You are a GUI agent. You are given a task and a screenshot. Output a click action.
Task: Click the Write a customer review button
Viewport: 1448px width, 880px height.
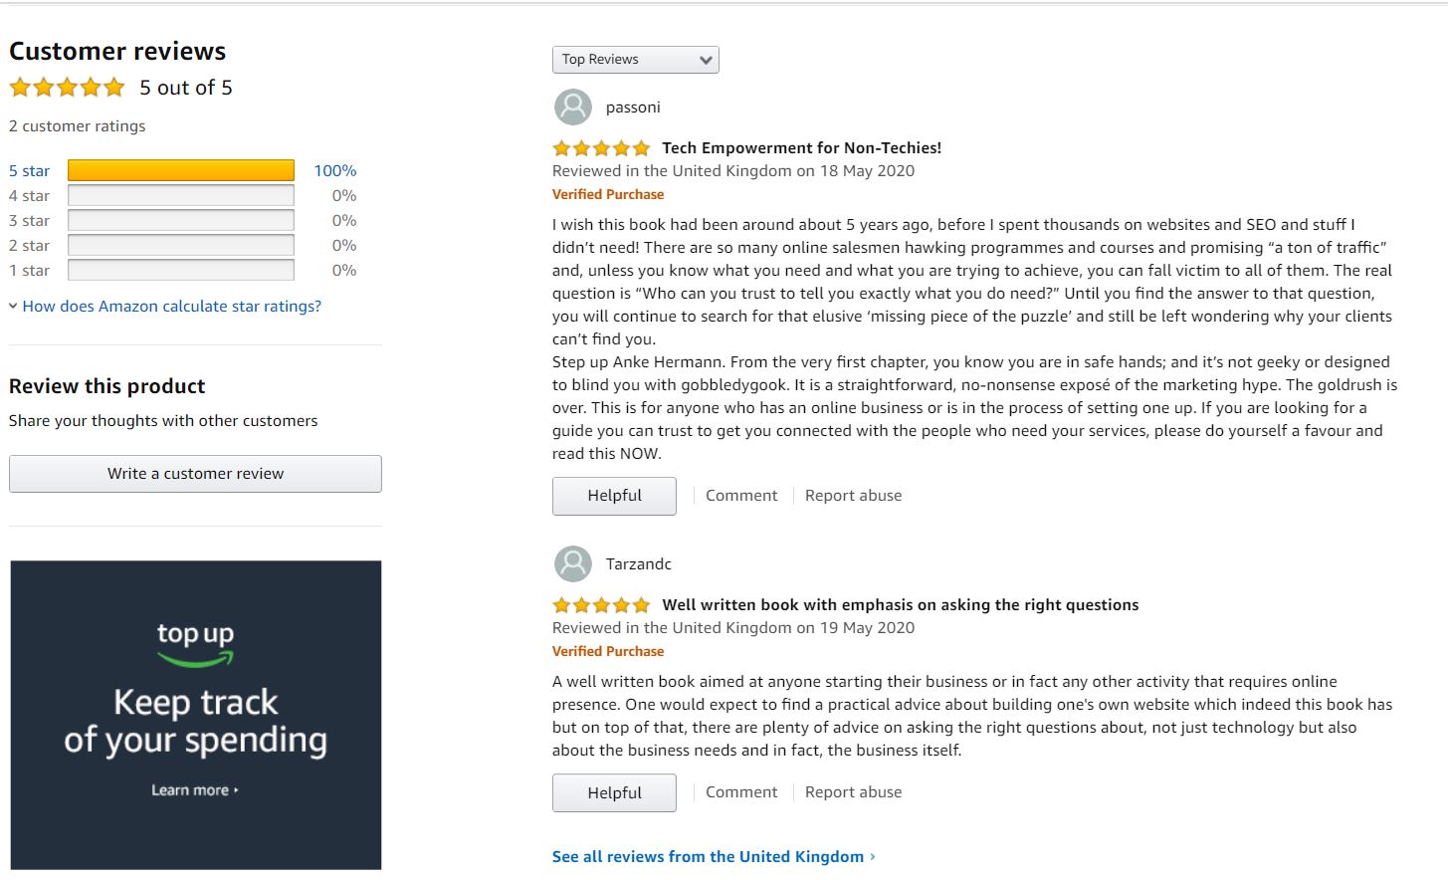195,474
